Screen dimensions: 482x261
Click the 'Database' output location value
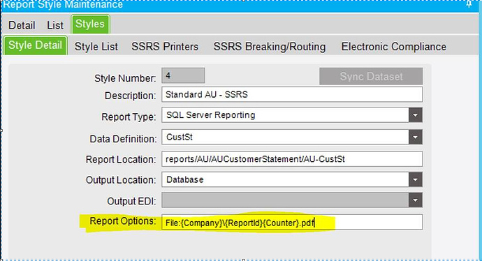pyautogui.click(x=184, y=179)
